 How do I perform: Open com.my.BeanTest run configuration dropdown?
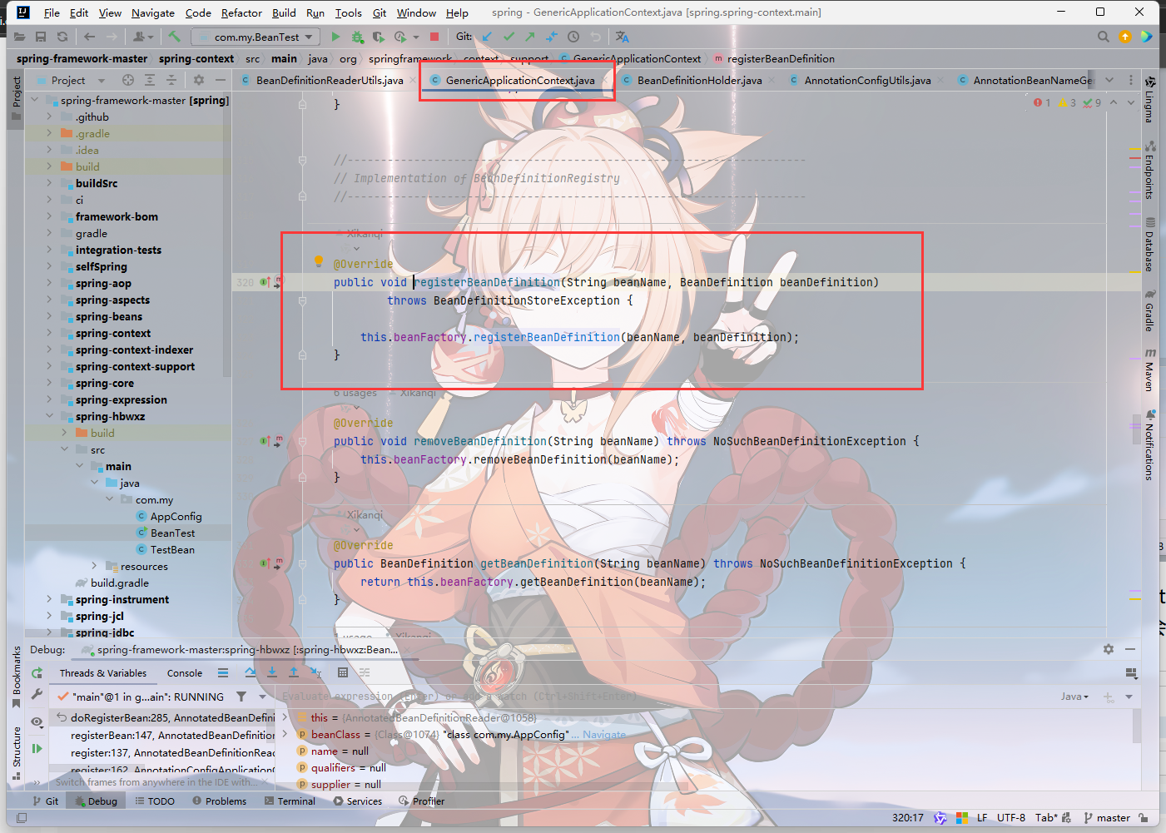[256, 37]
